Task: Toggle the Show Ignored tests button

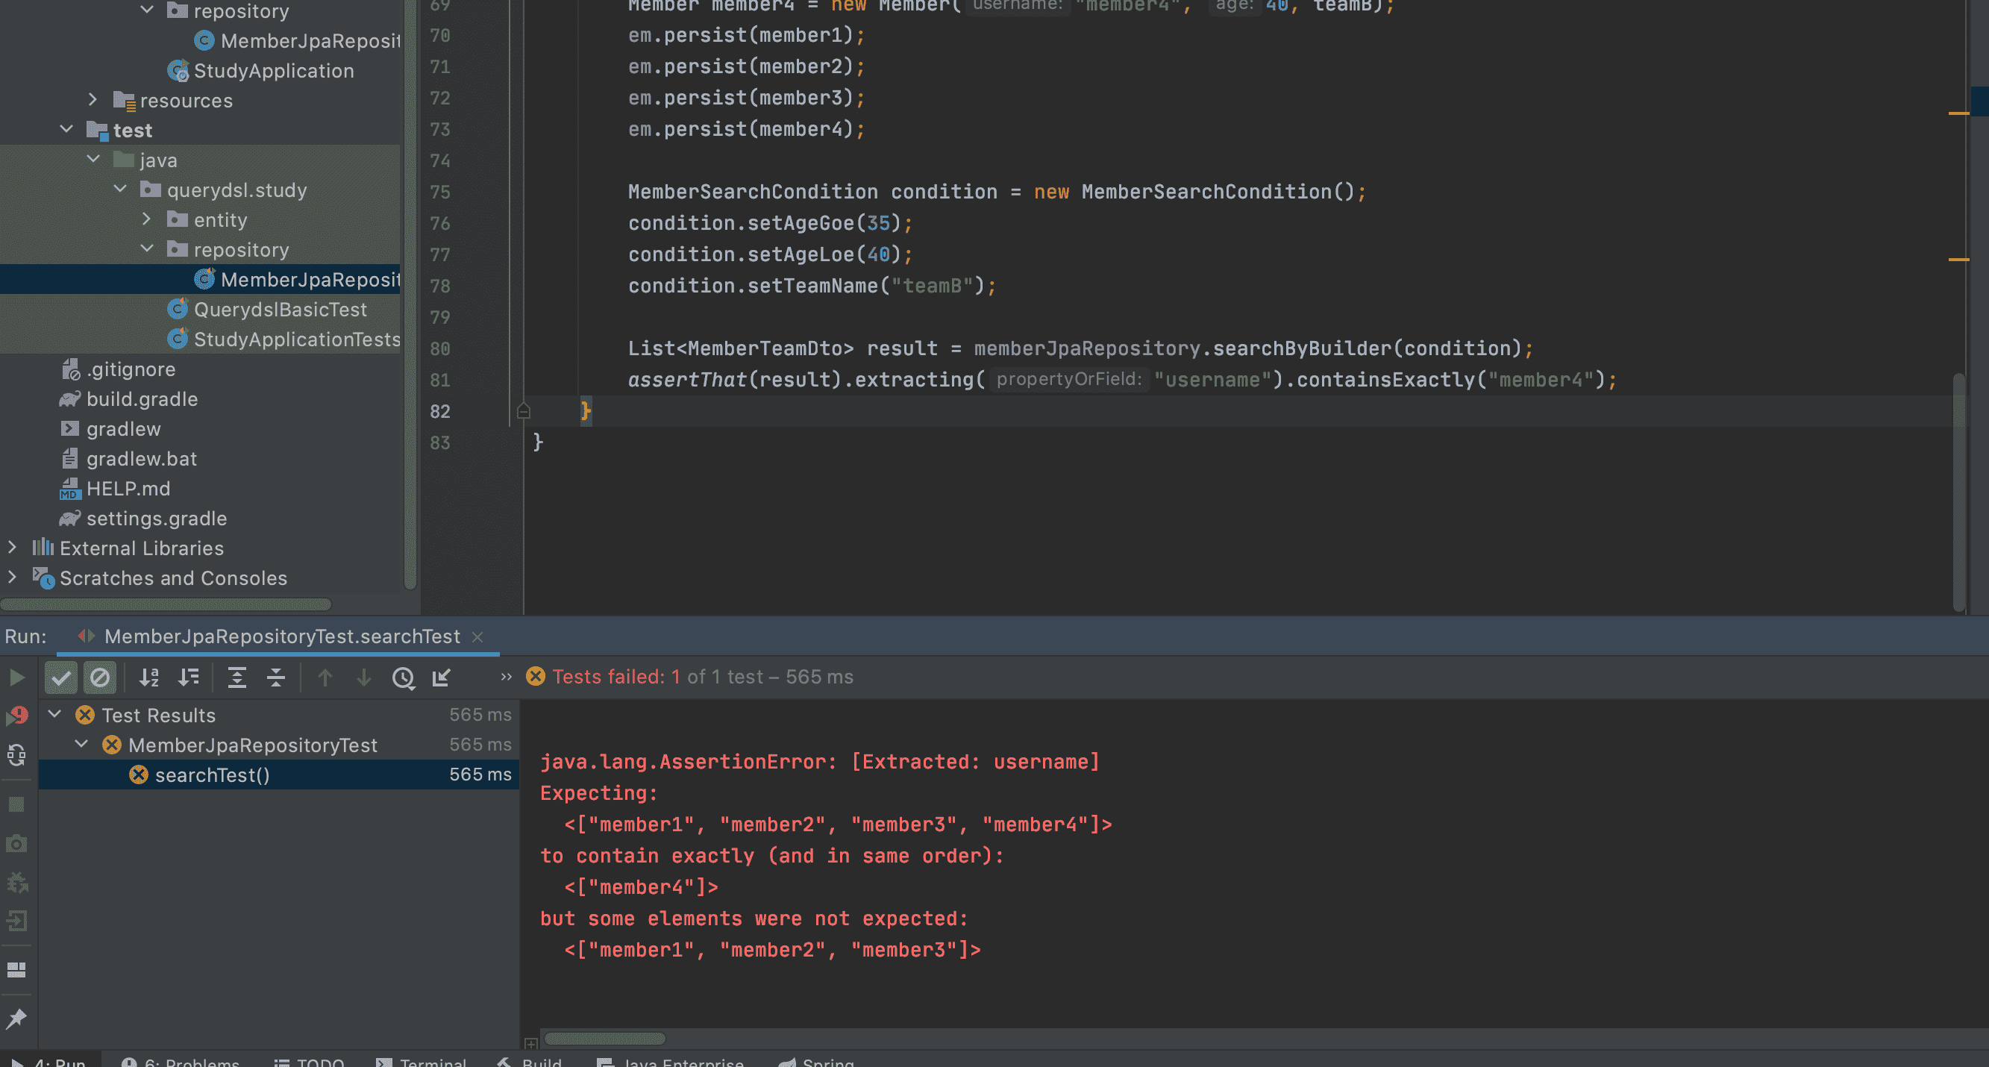Action: pos(100,678)
